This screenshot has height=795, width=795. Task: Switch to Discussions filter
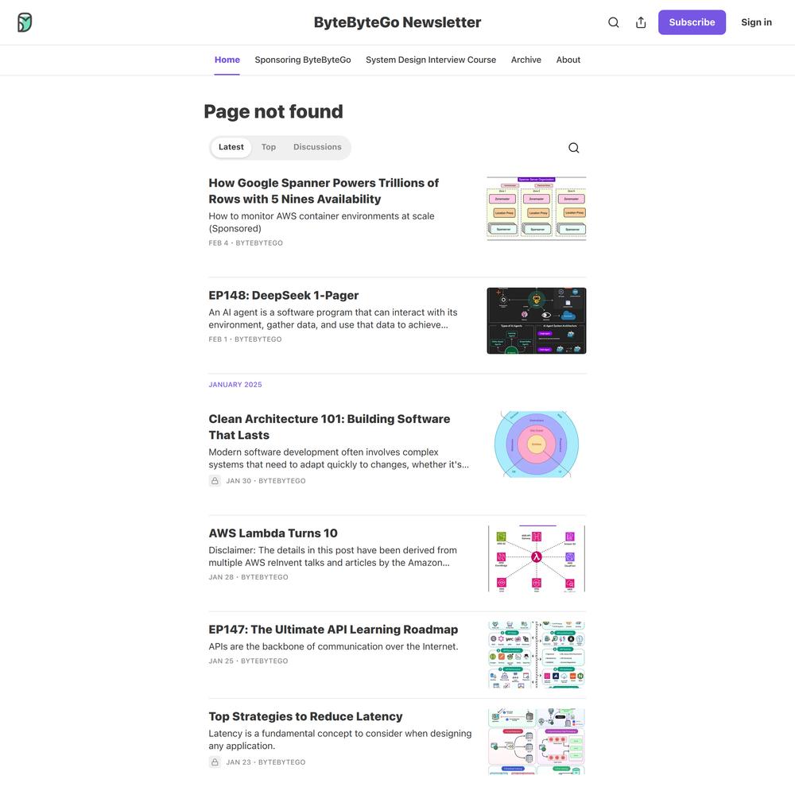tap(317, 147)
